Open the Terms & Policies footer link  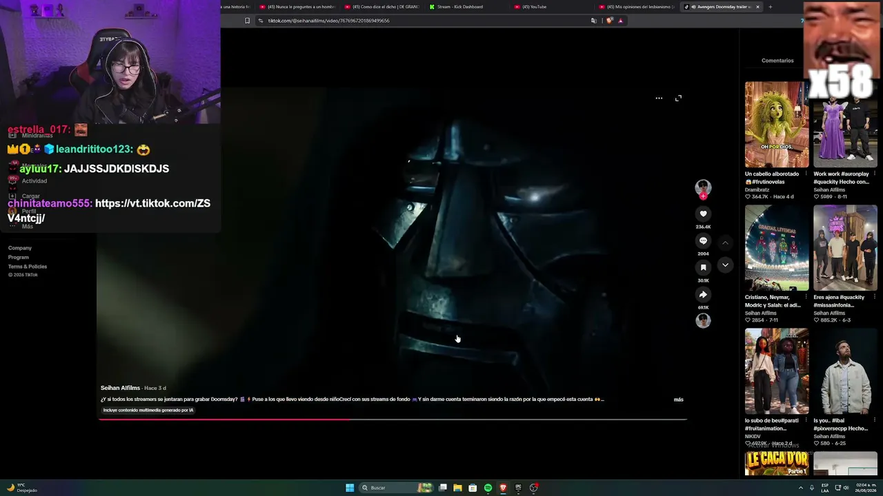tap(28, 267)
